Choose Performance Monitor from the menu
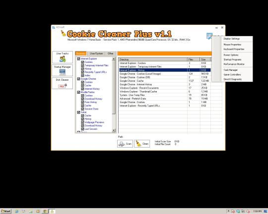Screen dimensions: 268x214 [234, 64]
